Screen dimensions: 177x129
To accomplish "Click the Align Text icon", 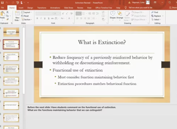I will [x=103, y=16].
